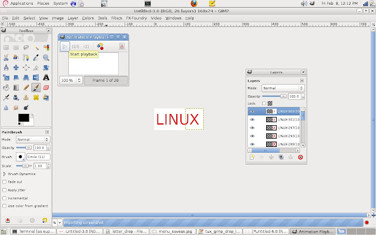Enable Use color from gradient checkbox
The image size is (376, 235).
4,206
